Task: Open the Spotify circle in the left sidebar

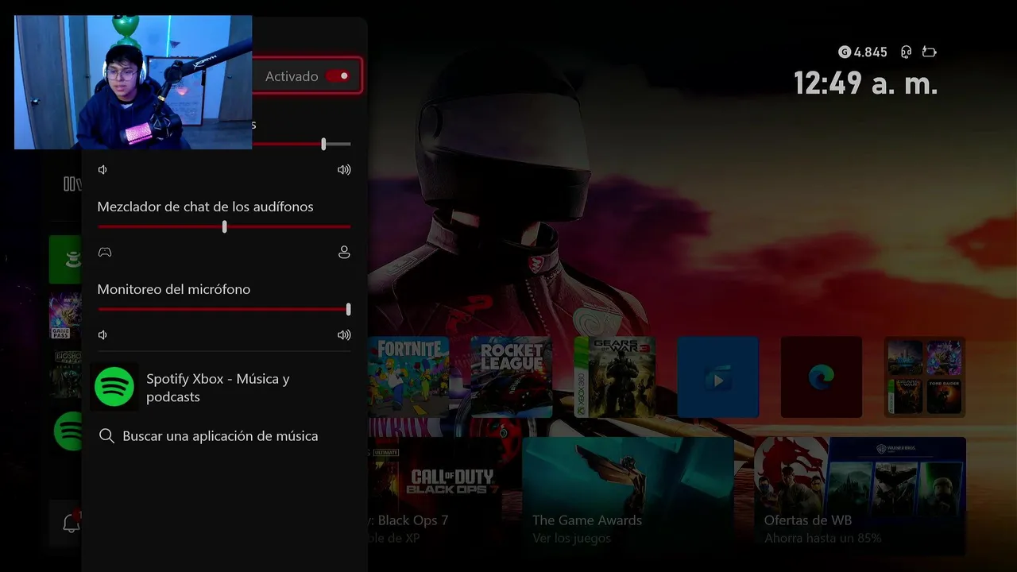Action: pos(68,431)
